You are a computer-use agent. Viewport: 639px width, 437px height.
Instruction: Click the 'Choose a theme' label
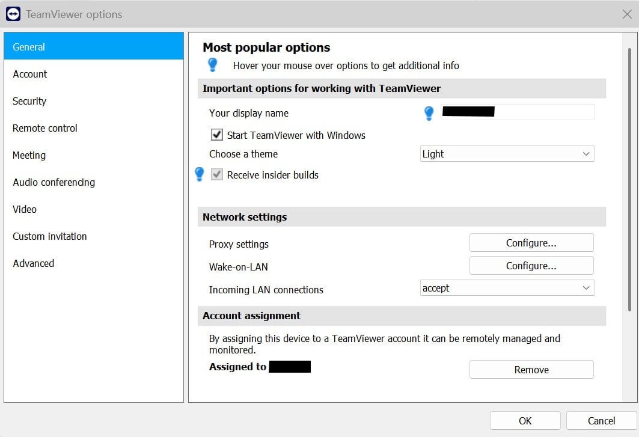243,154
